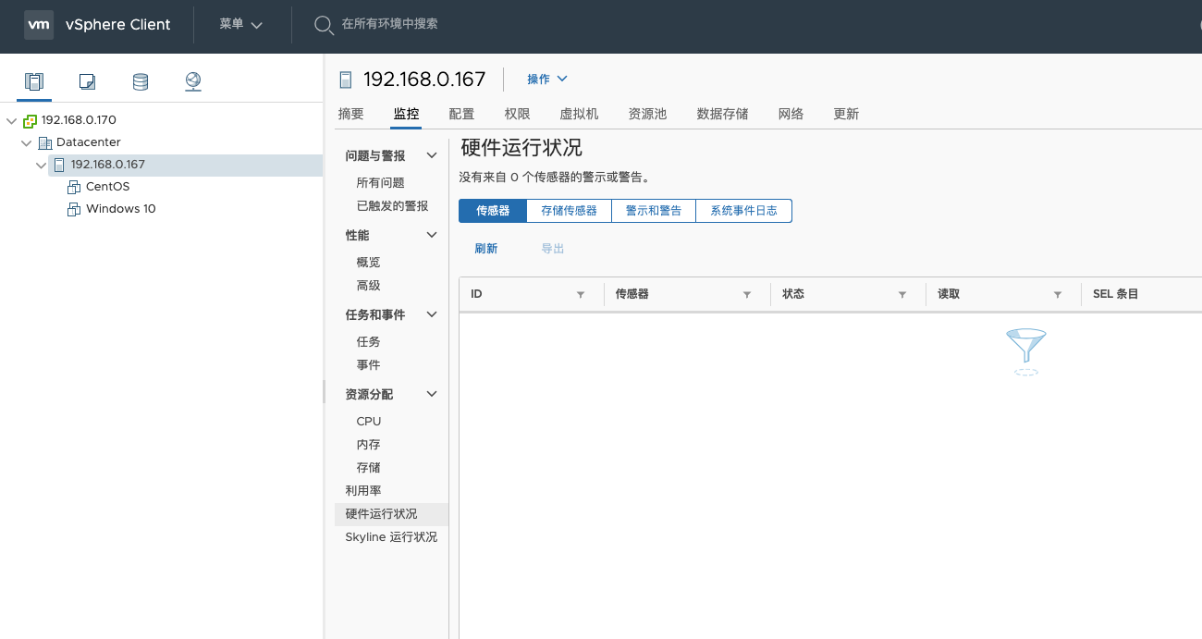Collapse the 问题与警报 section
The image size is (1202, 639).
(431, 156)
